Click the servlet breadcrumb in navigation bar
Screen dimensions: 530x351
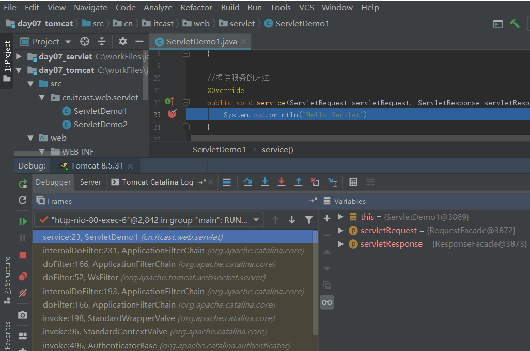pyautogui.click(x=237, y=24)
